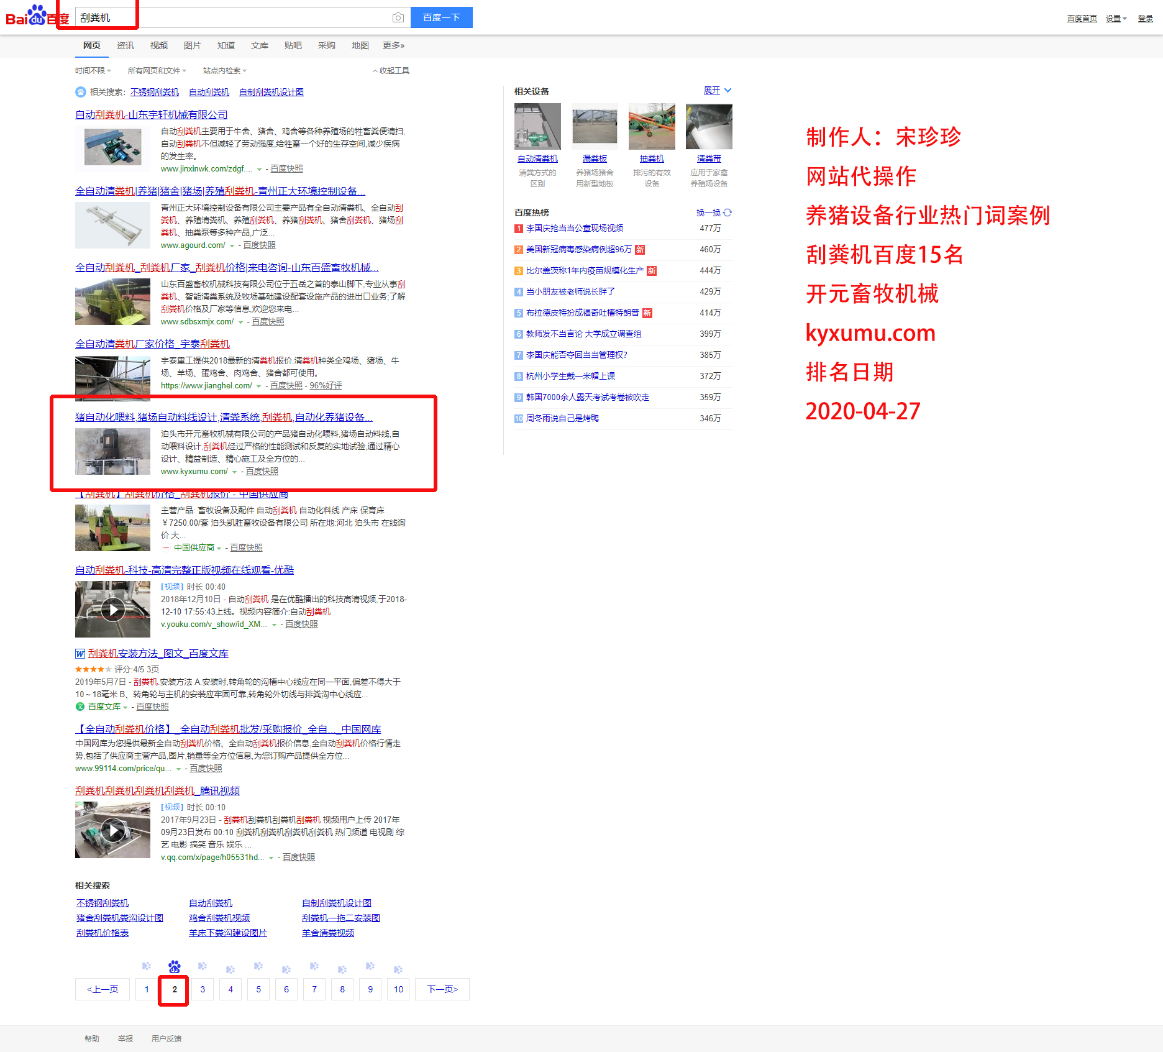Click the camera image-search icon
The width and height of the screenshot is (1163, 1052).
click(x=398, y=17)
